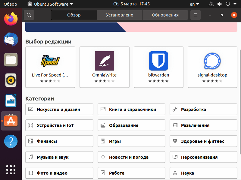This screenshot has width=241, height=180.
Task: Click the search icon in Ubuntu Software
Action: [x=29, y=15]
